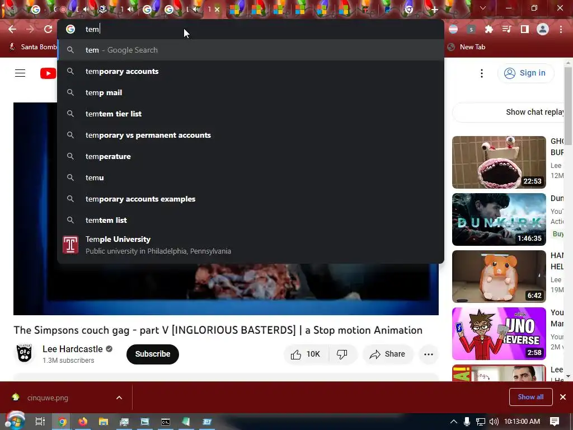Close the downloads bar
Screen dimensions: 573x430
coord(563,397)
